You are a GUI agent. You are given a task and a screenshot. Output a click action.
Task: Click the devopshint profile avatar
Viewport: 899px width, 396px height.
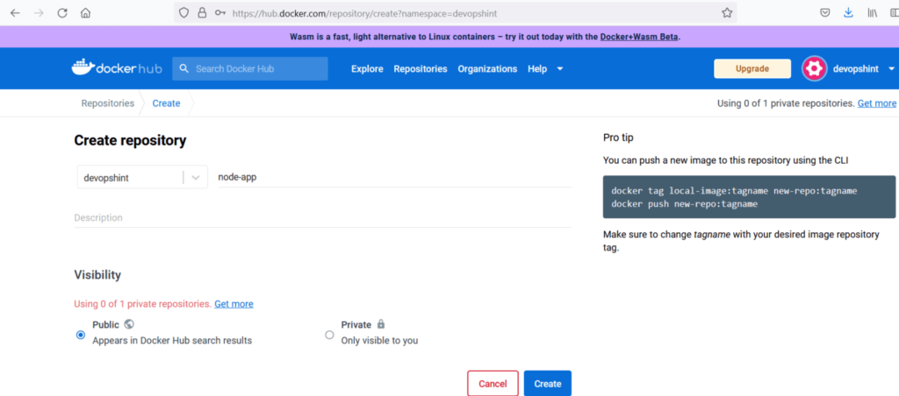(814, 68)
